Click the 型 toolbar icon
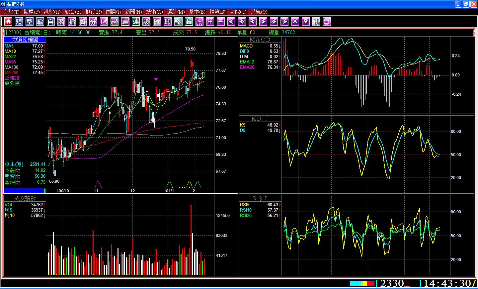The width and height of the screenshot is (478, 289). (x=30, y=22)
